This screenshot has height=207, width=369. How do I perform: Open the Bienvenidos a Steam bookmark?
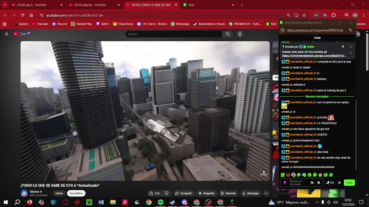209,24
